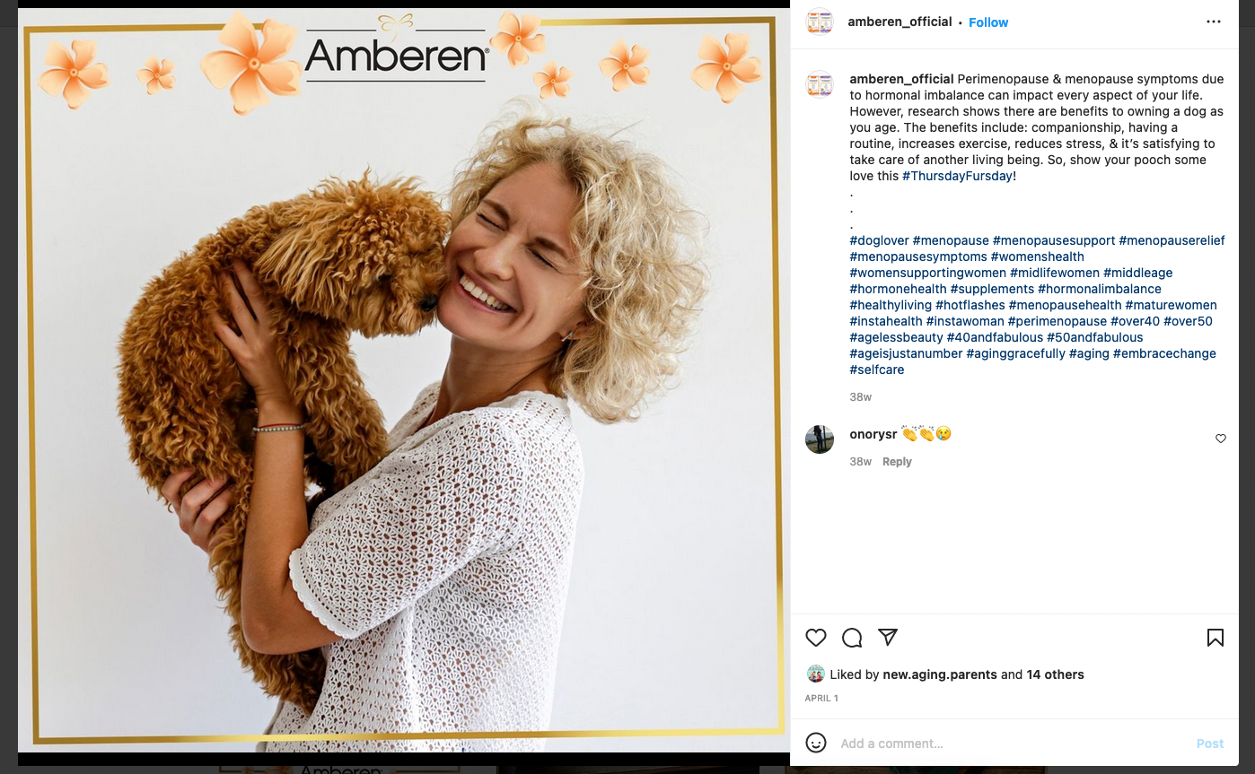Open the #doglover hashtag link
Viewport: 1255px width, 774px height.
click(x=879, y=240)
